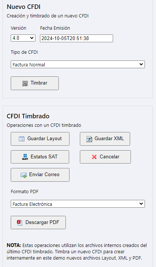Click the Cancelar button label

coord(109,156)
